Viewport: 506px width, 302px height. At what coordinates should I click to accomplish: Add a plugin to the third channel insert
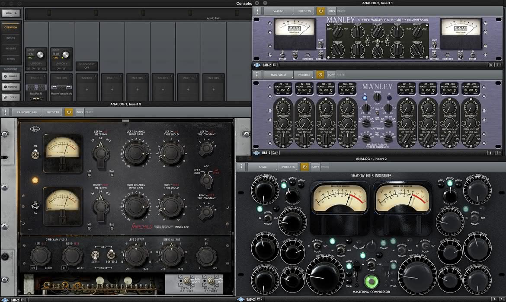(x=87, y=89)
